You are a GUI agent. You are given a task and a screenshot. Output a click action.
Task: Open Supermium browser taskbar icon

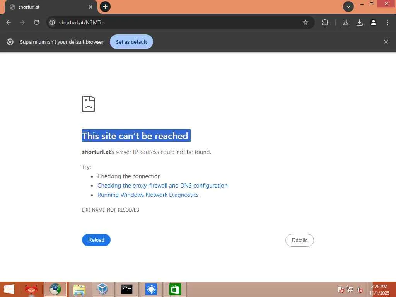click(x=55, y=289)
